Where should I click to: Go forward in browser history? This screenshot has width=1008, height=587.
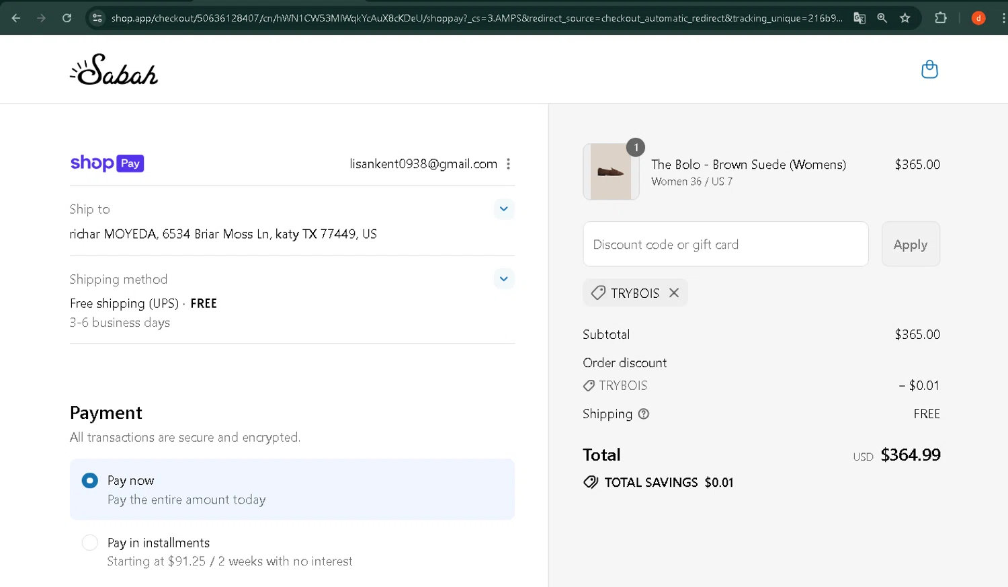point(42,18)
